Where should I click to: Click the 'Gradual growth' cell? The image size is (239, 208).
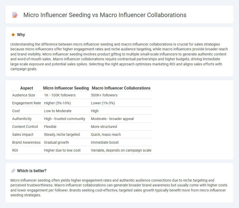(x=56, y=142)
